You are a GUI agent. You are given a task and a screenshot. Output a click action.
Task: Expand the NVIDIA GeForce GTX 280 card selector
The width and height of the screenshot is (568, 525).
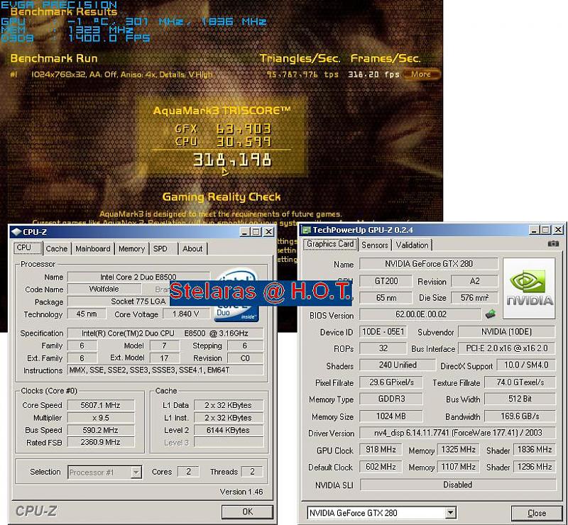coord(450,512)
